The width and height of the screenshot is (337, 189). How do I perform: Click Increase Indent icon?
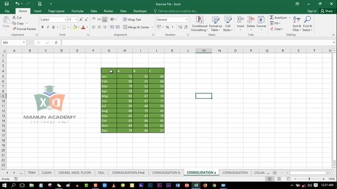[118, 27]
